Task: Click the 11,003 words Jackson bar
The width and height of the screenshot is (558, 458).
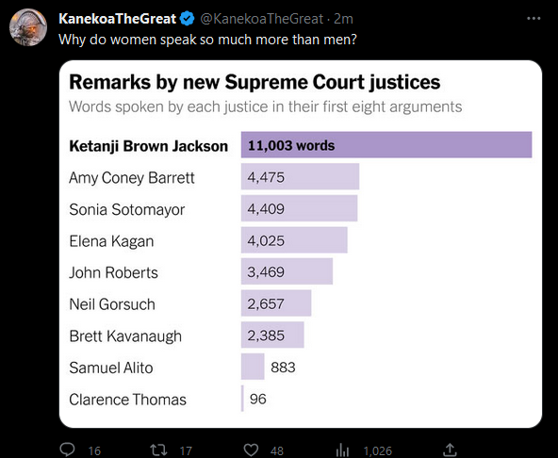Action: click(x=386, y=145)
